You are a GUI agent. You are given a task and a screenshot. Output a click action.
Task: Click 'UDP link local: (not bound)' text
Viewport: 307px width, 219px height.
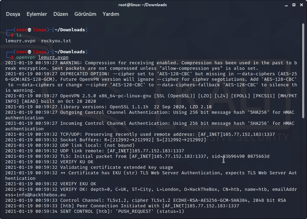(x=97, y=145)
